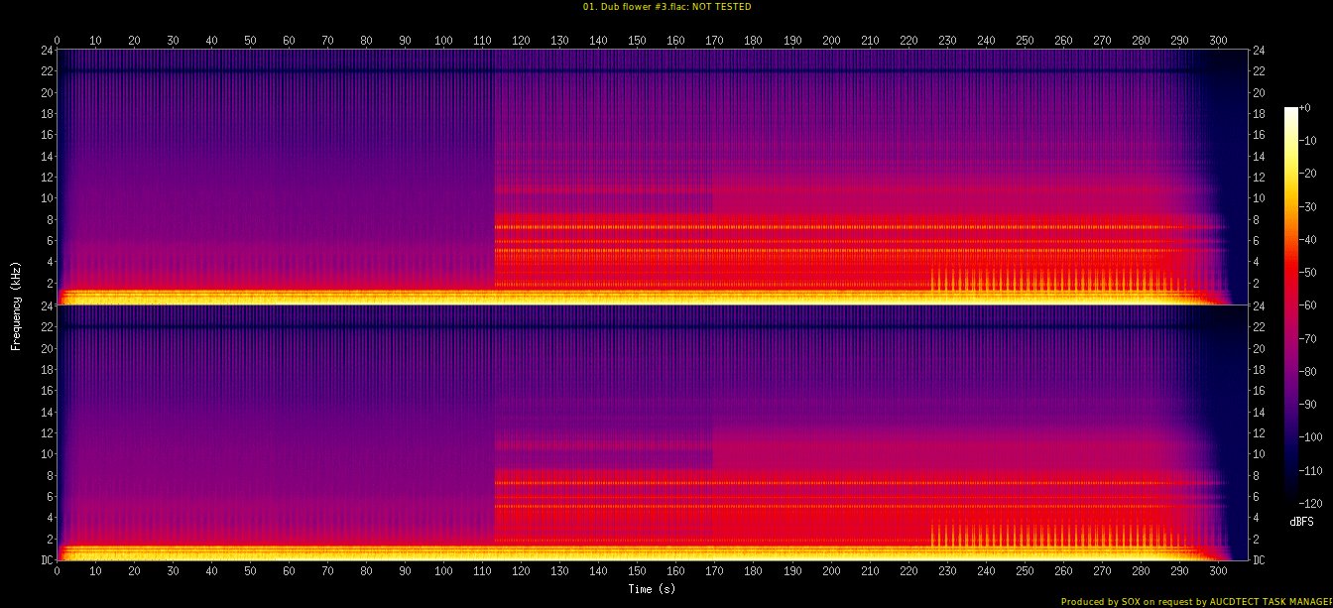Click the 10 kHz label on the lower channel's left axis
Viewport: 1333px width, 608px height.
coord(46,453)
